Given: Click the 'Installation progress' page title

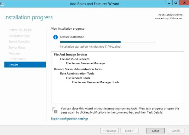Looking at the screenshot, I should coord(29,17).
